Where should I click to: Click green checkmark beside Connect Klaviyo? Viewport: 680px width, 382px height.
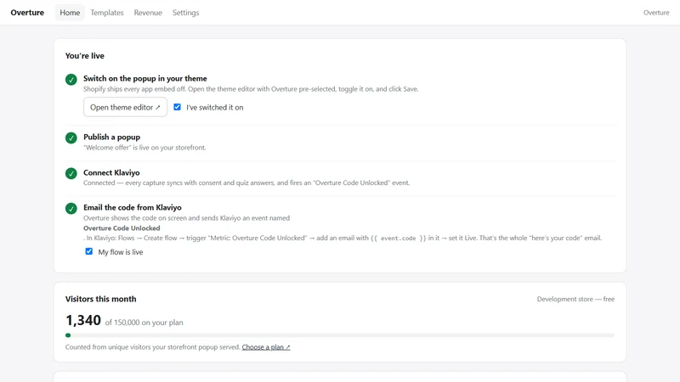(x=71, y=173)
